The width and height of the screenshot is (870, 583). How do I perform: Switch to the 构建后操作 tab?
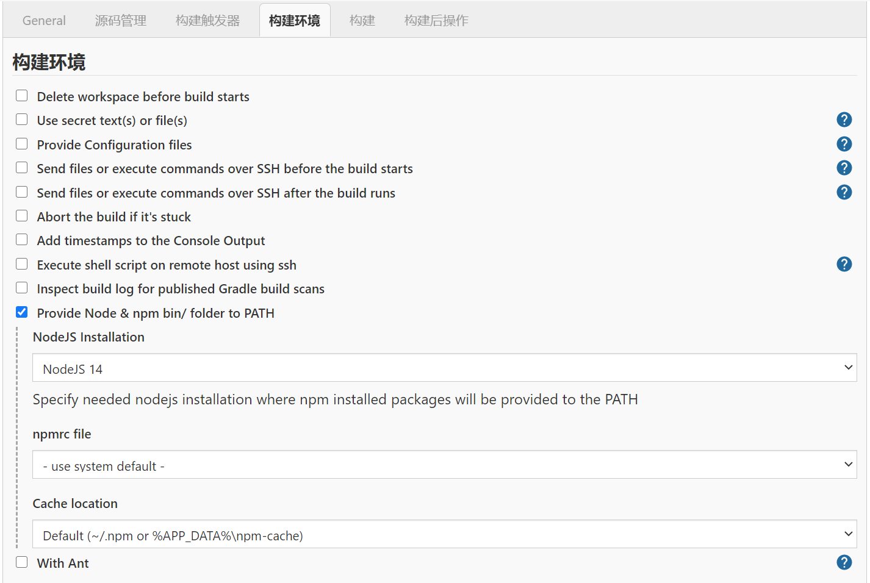pyautogui.click(x=436, y=21)
